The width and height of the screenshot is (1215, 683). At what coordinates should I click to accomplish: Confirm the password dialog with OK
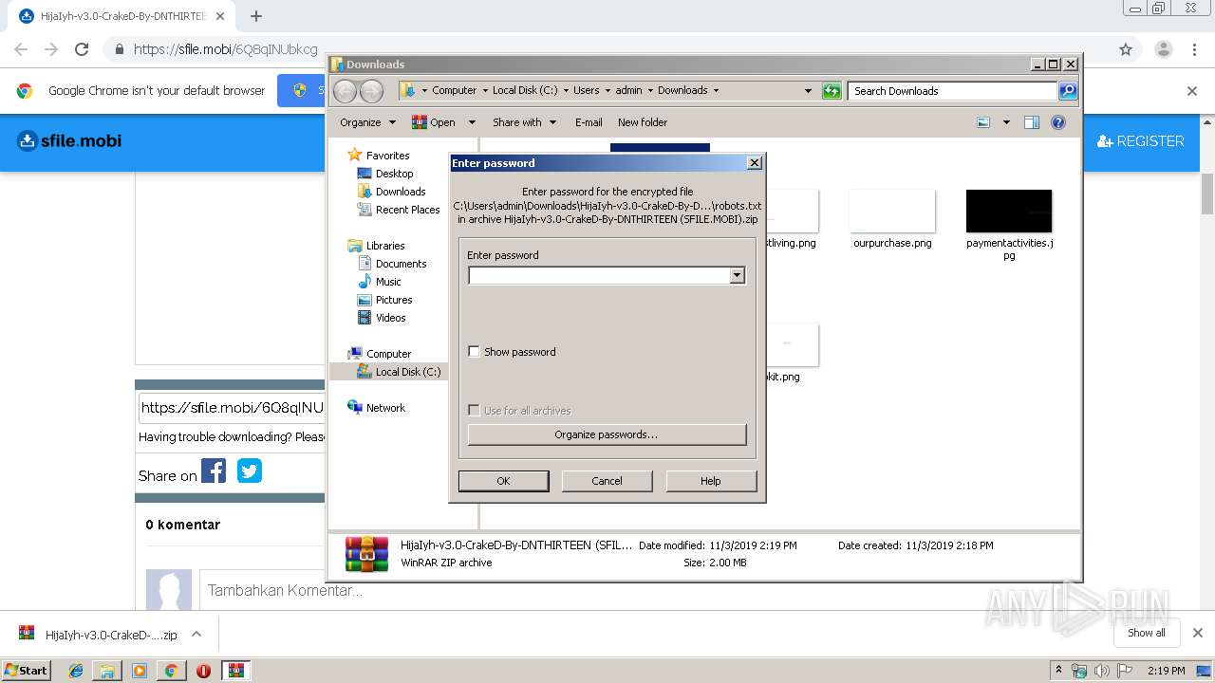point(503,481)
